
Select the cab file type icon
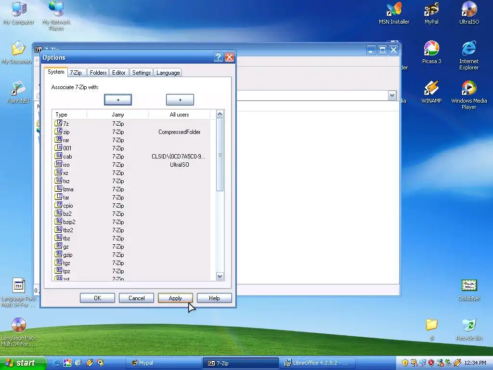(x=58, y=156)
